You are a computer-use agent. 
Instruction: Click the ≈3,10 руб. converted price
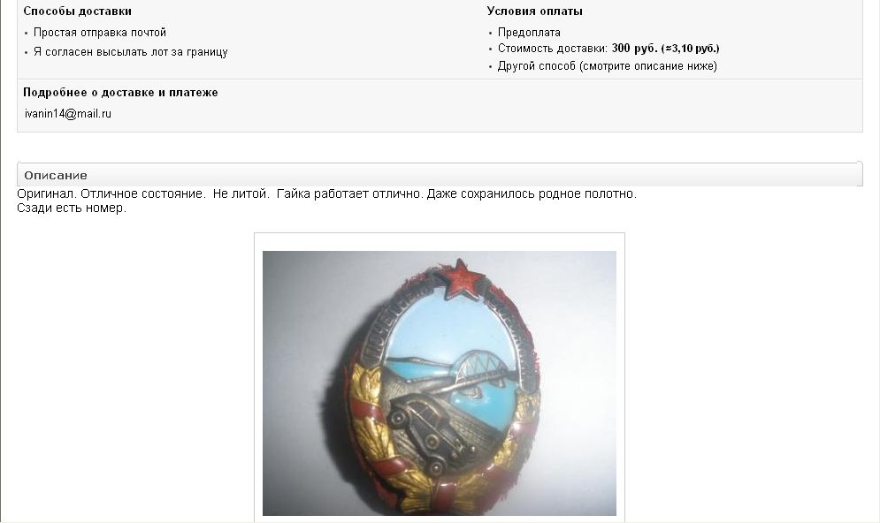[x=691, y=49]
